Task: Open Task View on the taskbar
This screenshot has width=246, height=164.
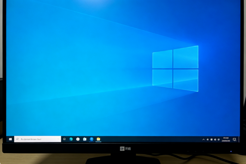Action: [x=64, y=139]
